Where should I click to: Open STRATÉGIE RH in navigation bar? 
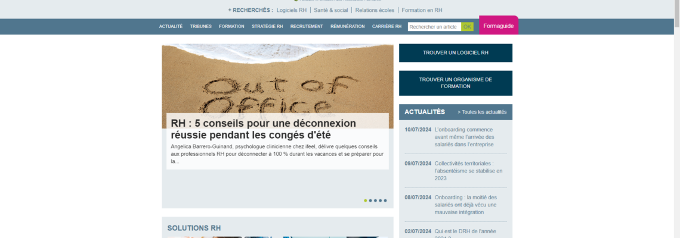(x=267, y=26)
